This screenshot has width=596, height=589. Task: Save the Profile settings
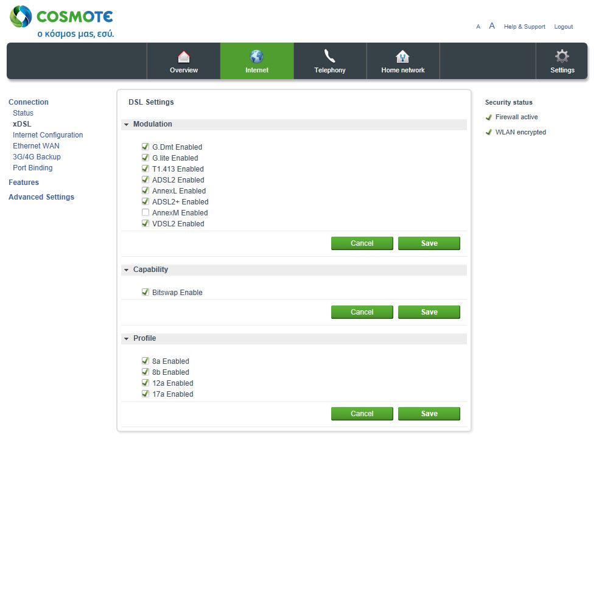(x=429, y=414)
